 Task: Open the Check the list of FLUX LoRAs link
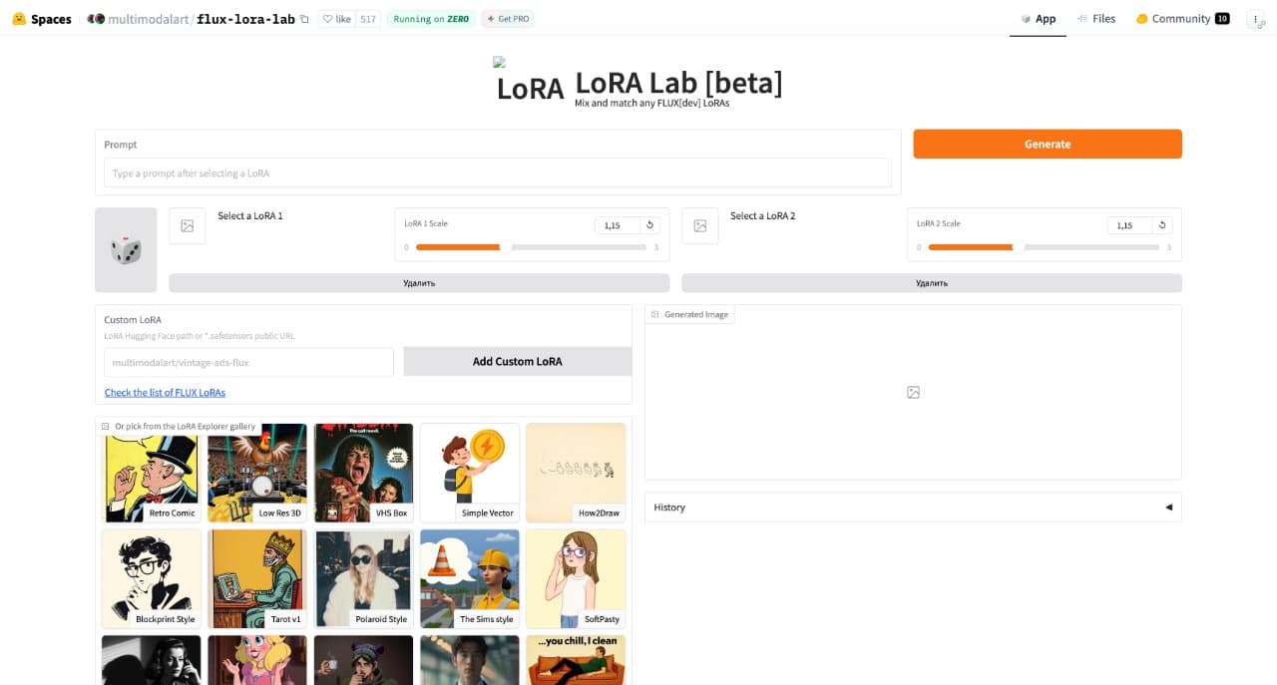(165, 393)
